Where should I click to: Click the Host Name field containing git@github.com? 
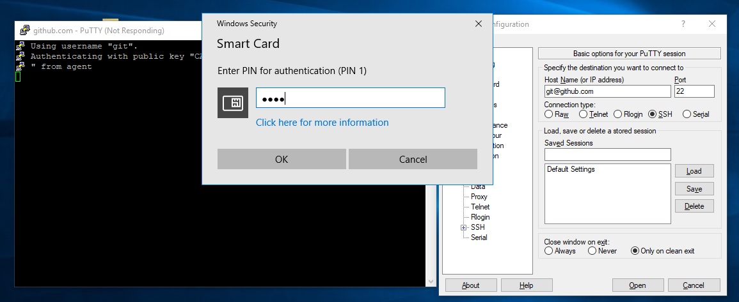tap(607, 91)
